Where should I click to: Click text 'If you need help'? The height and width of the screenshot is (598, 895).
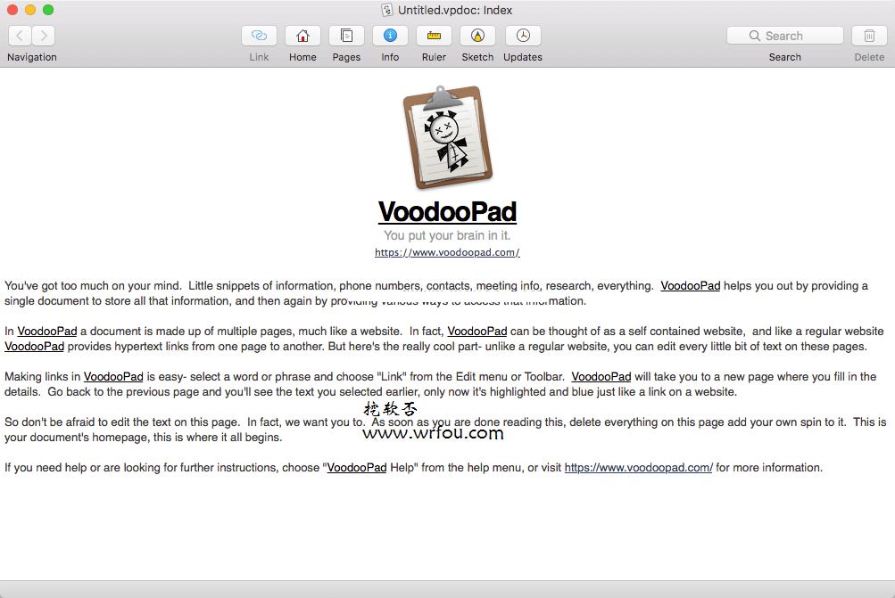(x=46, y=468)
